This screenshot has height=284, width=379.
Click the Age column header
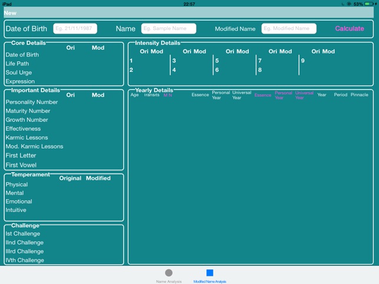[x=134, y=95]
